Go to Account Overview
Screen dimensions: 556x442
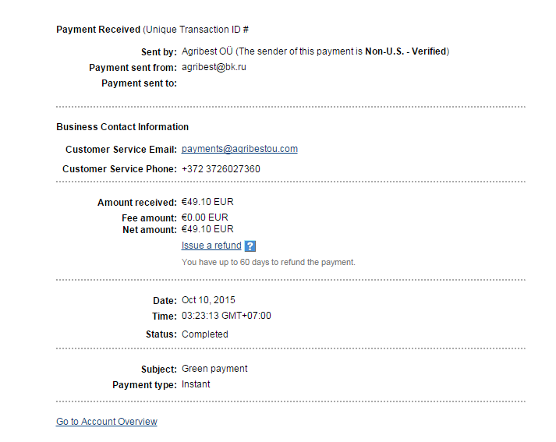pyautogui.click(x=106, y=422)
